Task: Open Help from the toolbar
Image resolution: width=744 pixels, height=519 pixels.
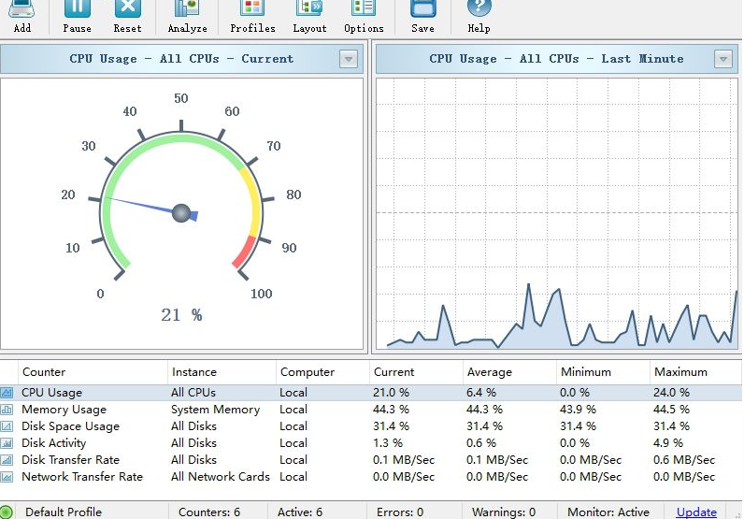Action: [479, 14]
